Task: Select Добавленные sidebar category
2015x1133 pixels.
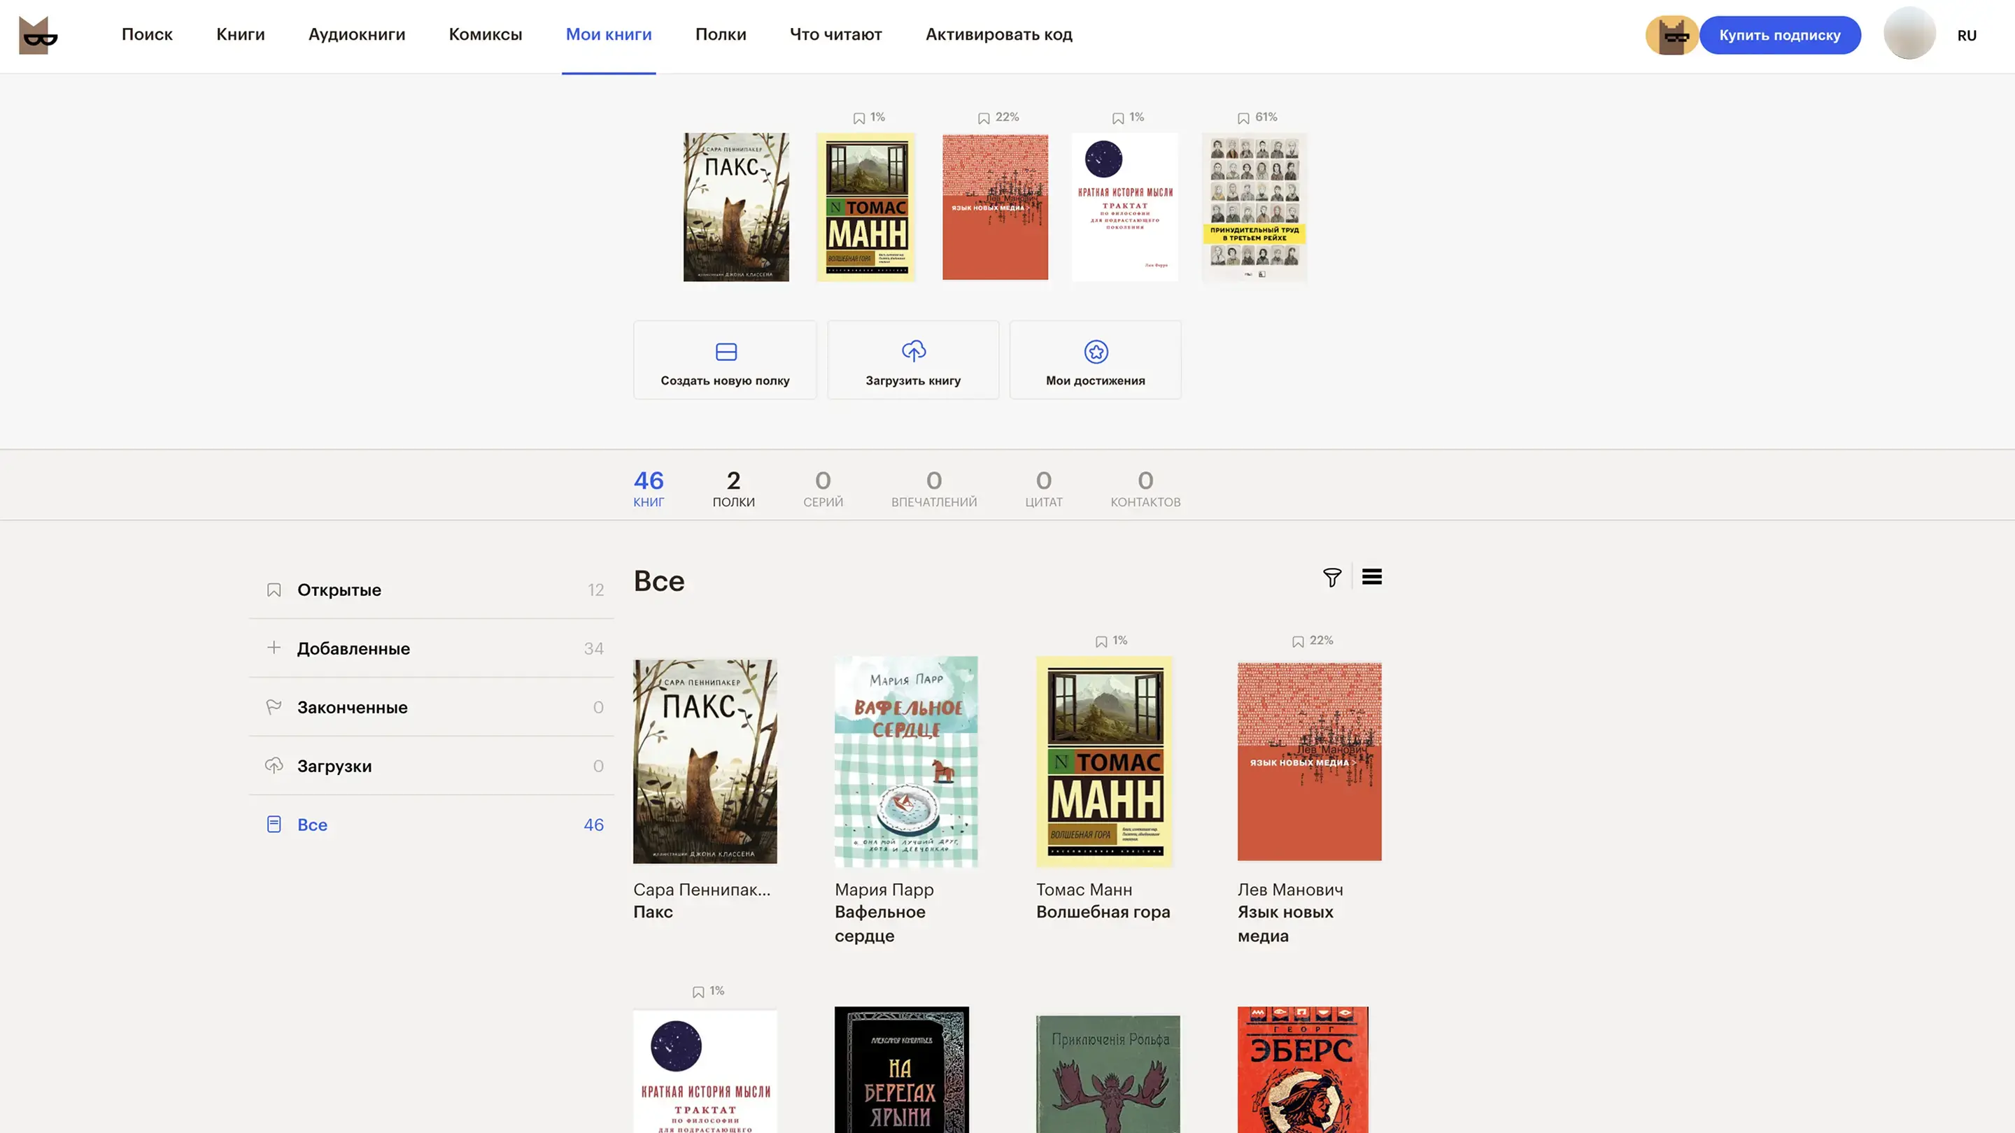Action: tap(353, 648)
